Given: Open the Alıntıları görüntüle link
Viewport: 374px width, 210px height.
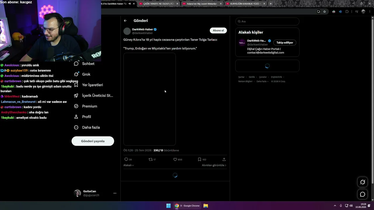Looking at the screenshot, I should pyautogui.click(x=214, y=165).
